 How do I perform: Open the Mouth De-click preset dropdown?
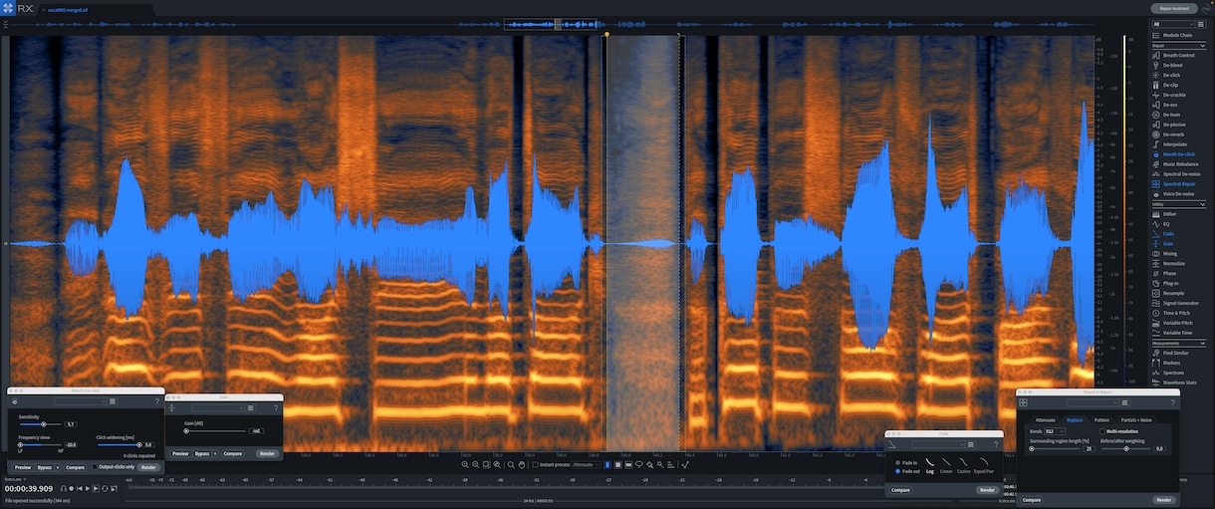point(82,401)
